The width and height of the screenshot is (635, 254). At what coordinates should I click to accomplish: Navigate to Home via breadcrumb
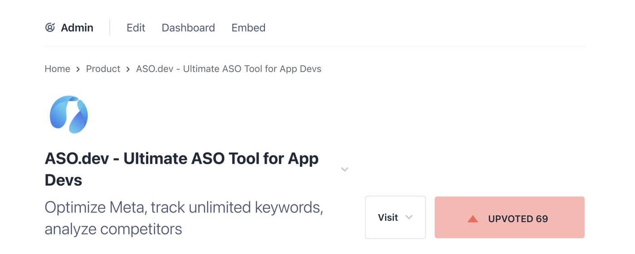(x=57, y=69)
